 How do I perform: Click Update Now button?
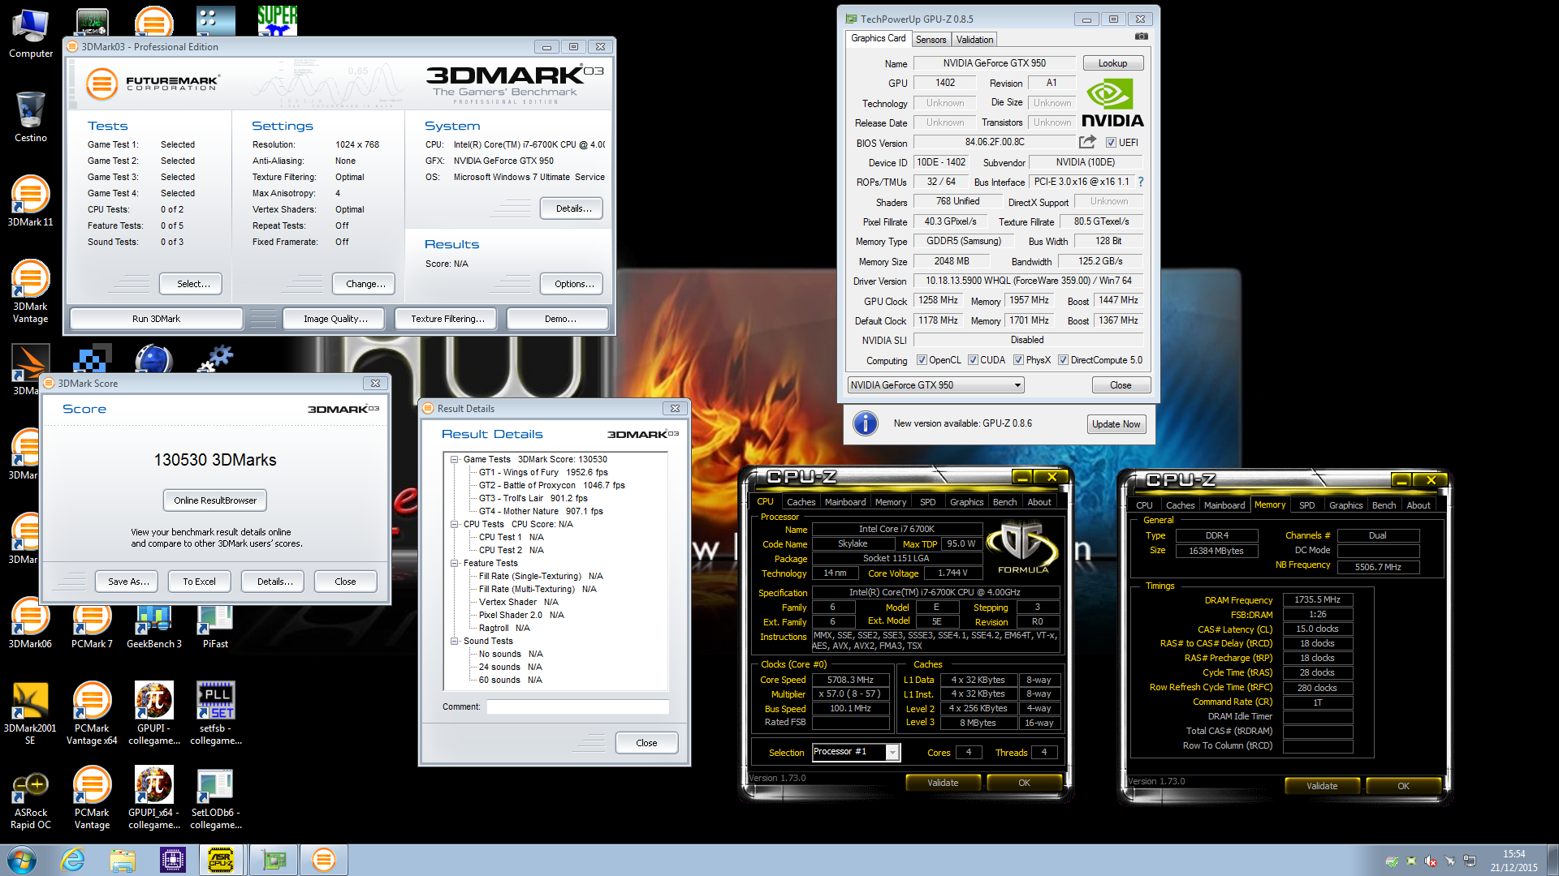(x=1116, y=424)
